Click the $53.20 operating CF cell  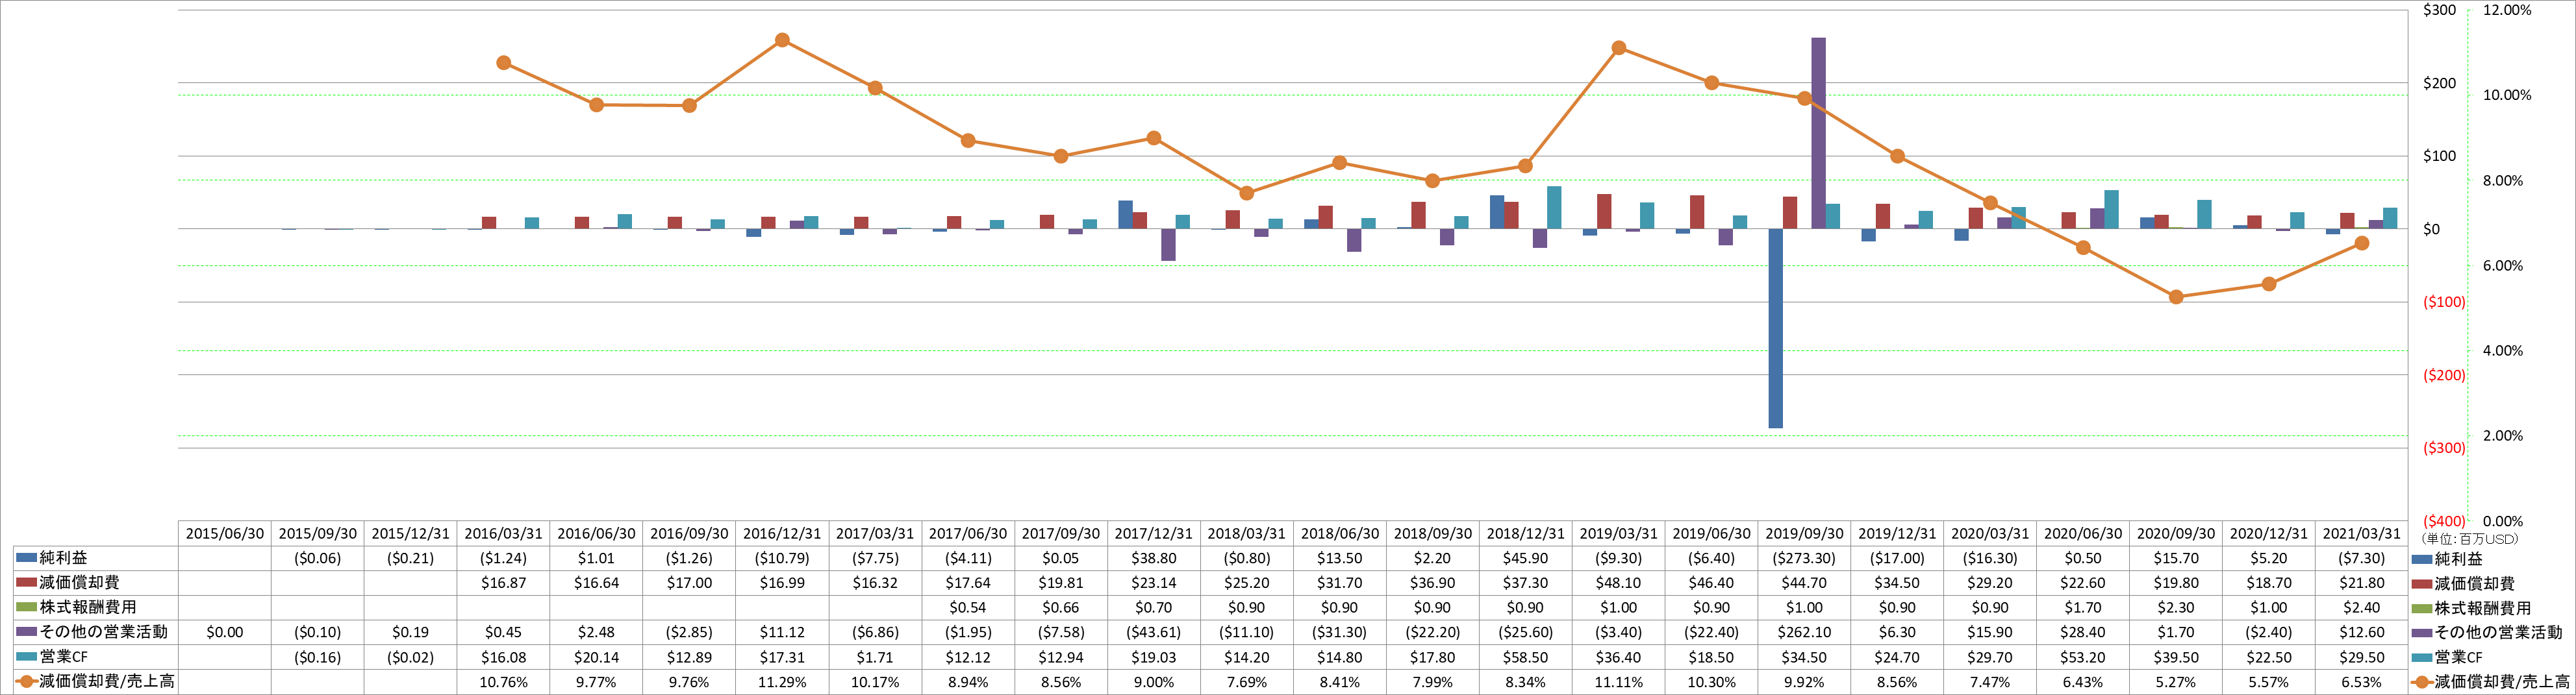[2083, 657]
